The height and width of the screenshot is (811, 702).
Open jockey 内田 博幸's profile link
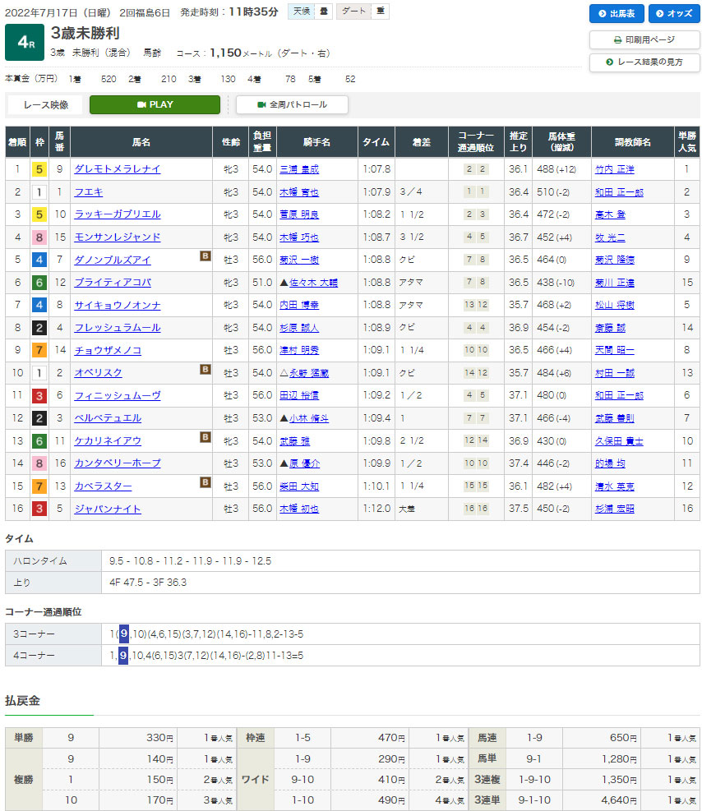298,306
